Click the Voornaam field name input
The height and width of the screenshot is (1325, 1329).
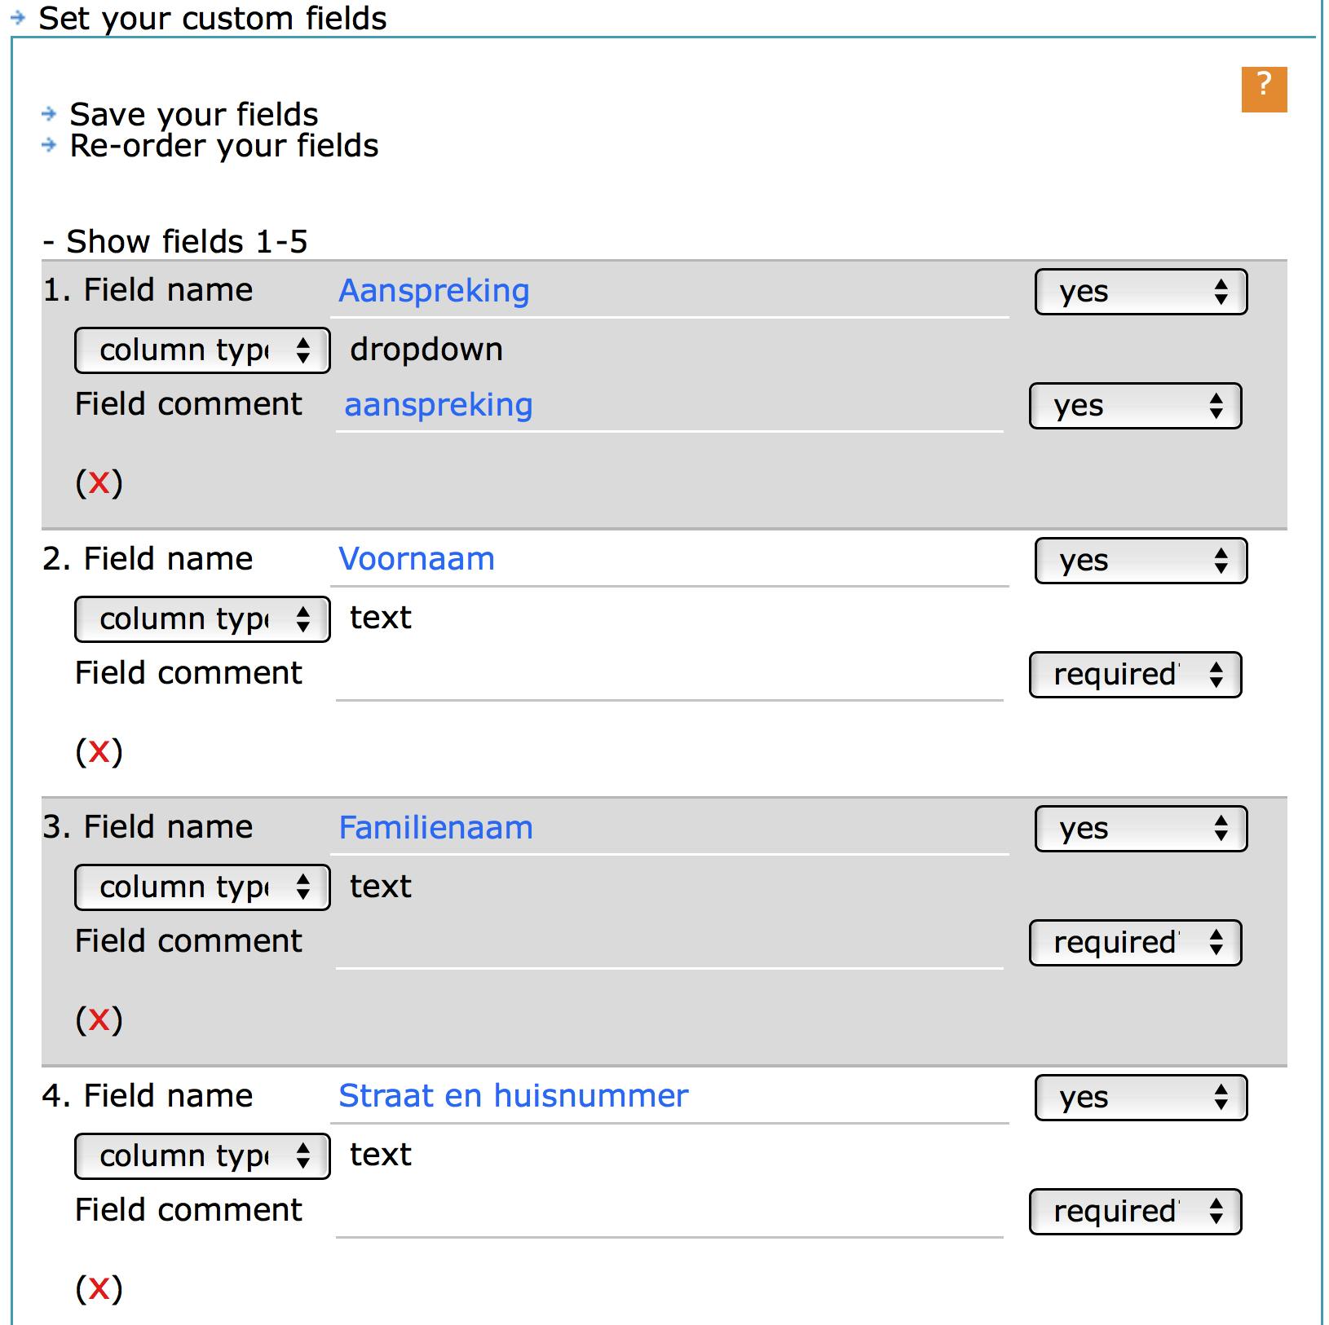[x=669, y=560]
